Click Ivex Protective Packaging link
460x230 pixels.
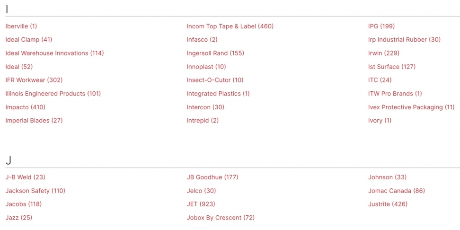pyautogui.click(x=411, y=107)
